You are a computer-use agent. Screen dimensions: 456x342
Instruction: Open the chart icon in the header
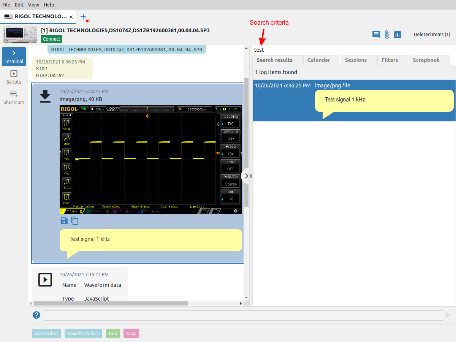tap(397, 35)
